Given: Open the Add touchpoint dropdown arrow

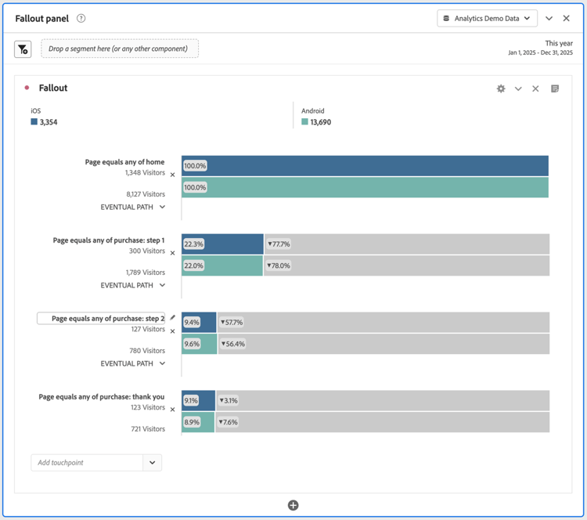Looking at the screenshot, I should (x=153, y=463).
